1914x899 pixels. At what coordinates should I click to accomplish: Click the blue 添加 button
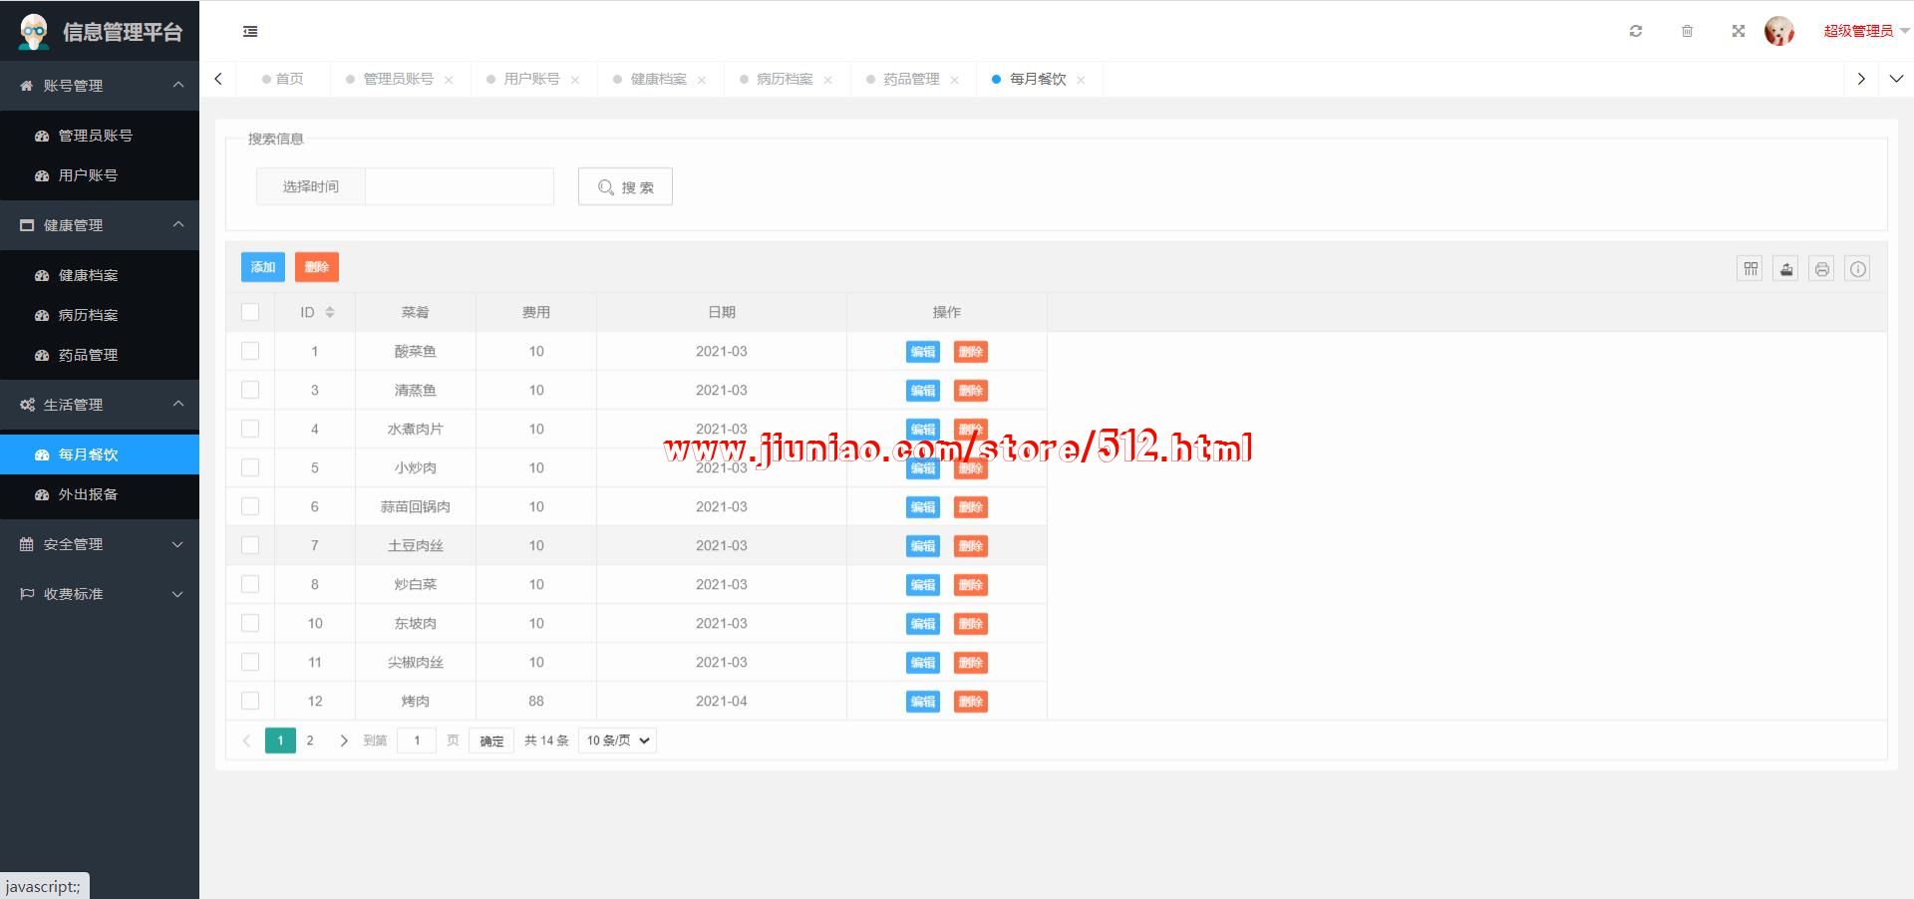(x=263, y=267)
